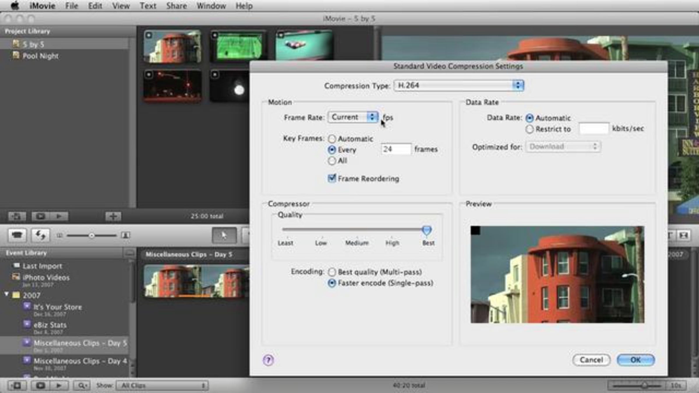Click the iPhoto Videos icon

(x=16, y=277)
